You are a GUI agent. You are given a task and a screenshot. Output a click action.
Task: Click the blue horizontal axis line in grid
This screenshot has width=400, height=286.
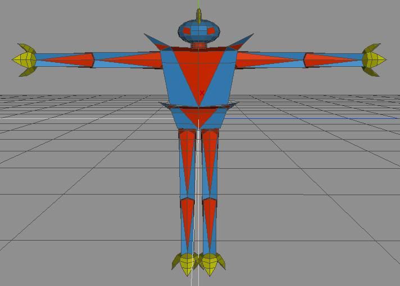(311, 118)
